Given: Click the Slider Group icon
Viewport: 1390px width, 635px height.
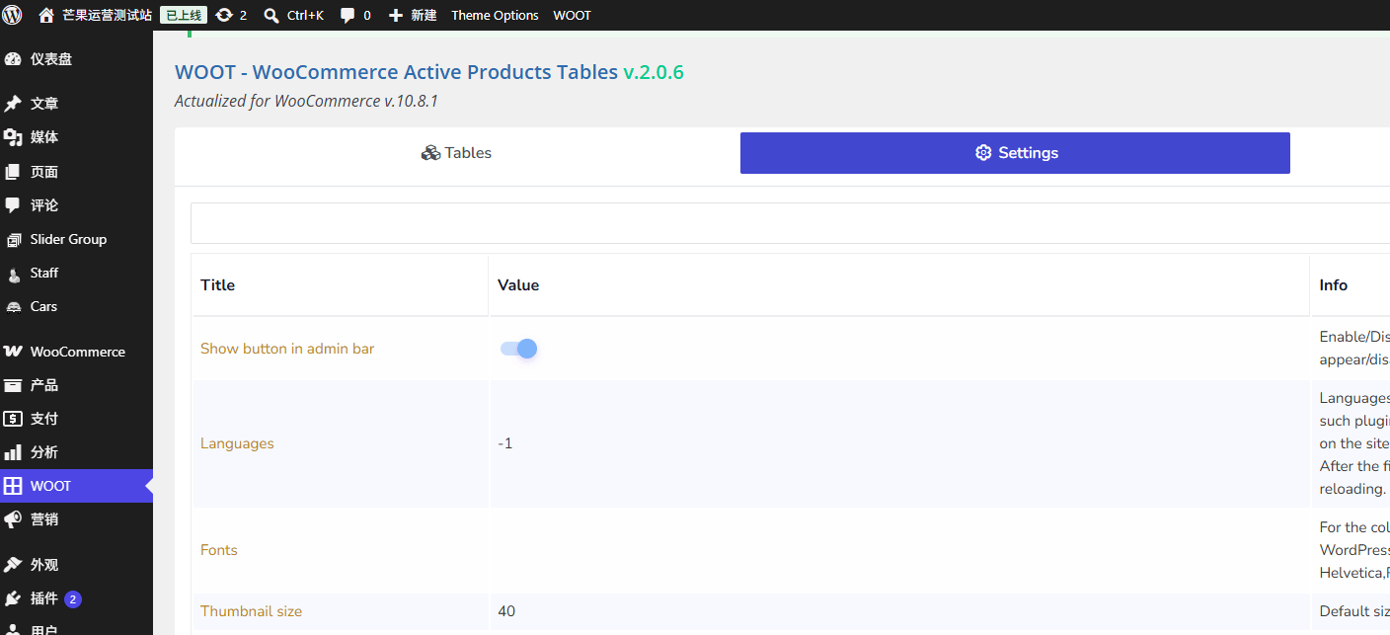Looking at the screenshot, I should pyautogui.click(x=13, y=239).
